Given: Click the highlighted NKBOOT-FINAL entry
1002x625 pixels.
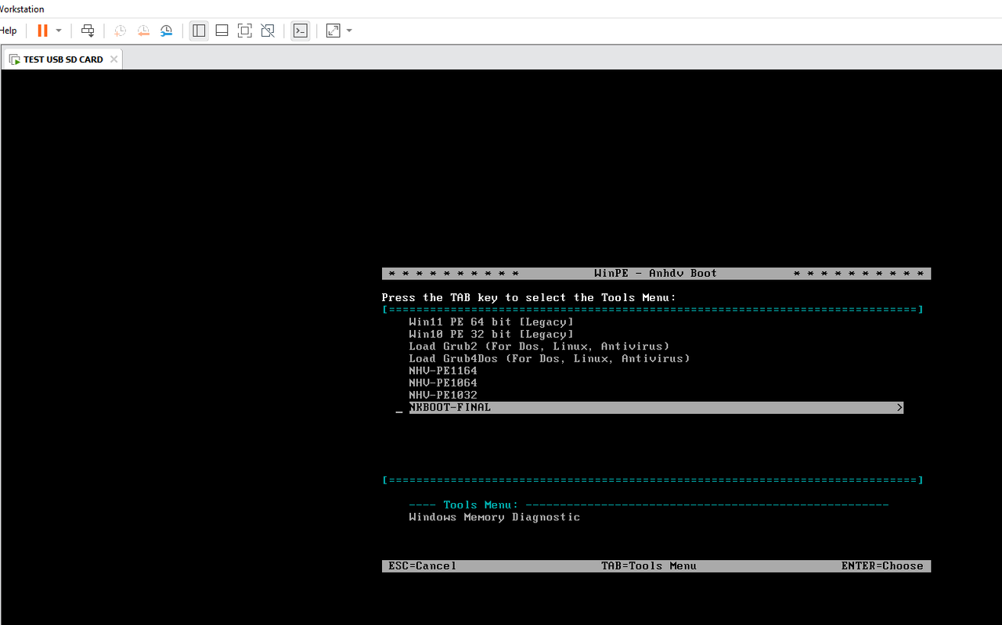Looking at the screenshot, I should pos(656,408).
